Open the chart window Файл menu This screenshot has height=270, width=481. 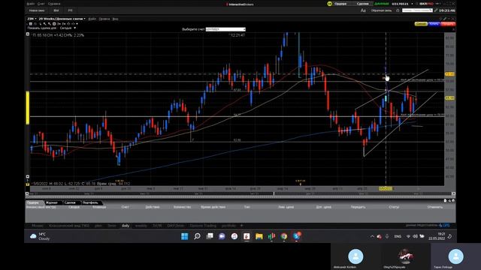92,19
